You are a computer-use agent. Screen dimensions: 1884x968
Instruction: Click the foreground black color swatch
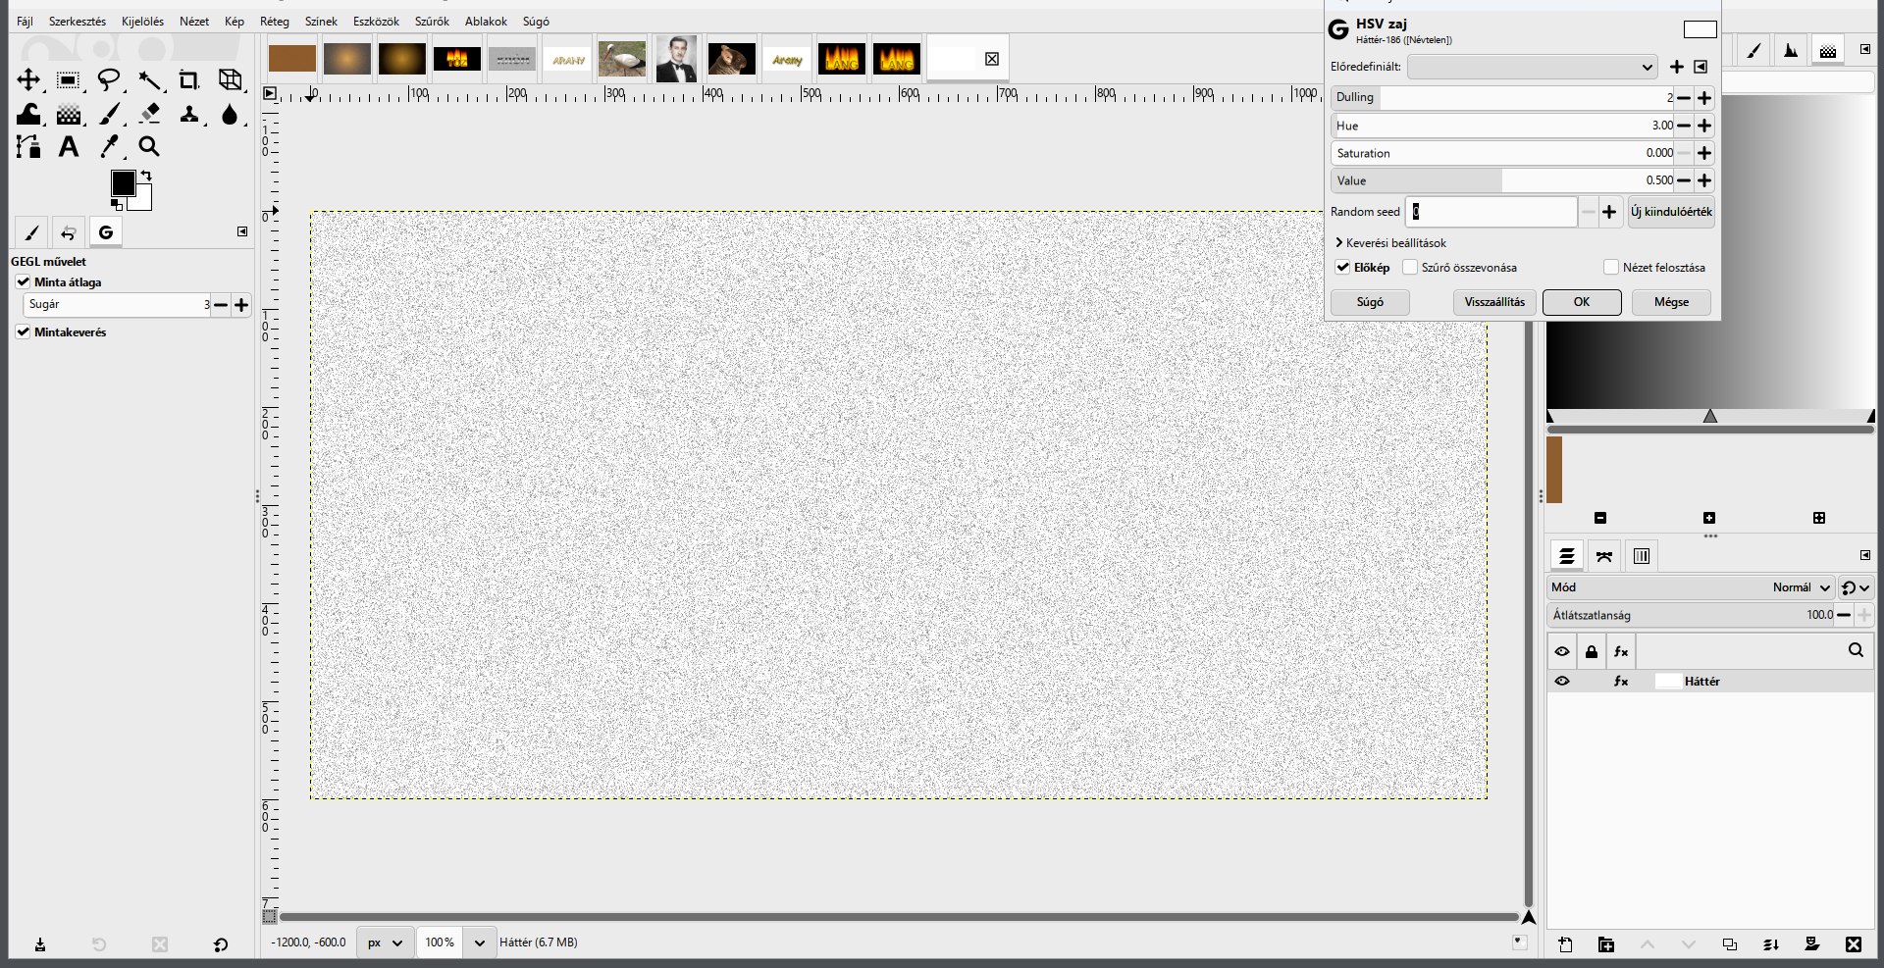coord(123,183)
